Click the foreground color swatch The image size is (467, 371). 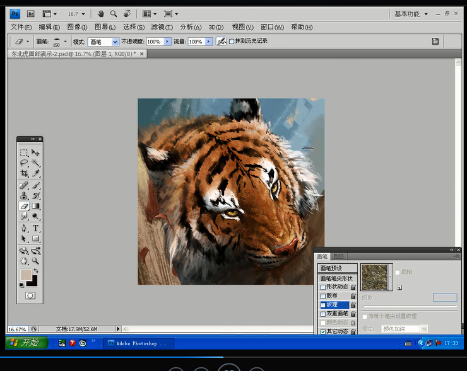25,275
